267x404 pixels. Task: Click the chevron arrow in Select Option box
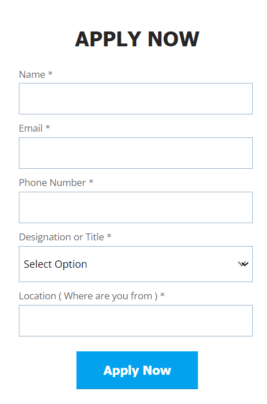(243, 264)
